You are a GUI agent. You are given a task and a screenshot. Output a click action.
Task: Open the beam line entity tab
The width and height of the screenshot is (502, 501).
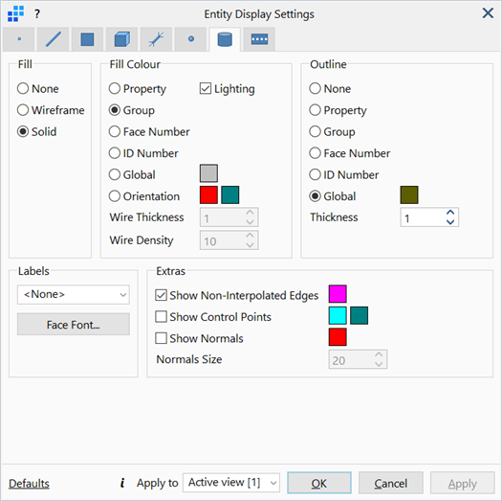(x=54, y=39)
